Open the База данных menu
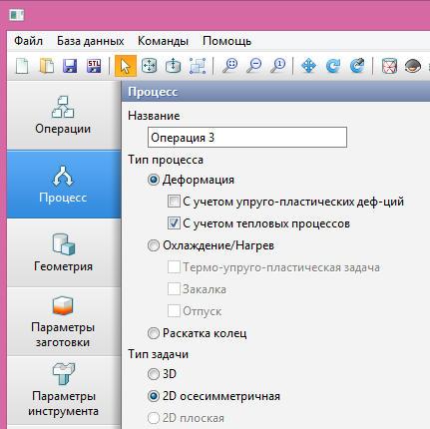 coord(90,41)
